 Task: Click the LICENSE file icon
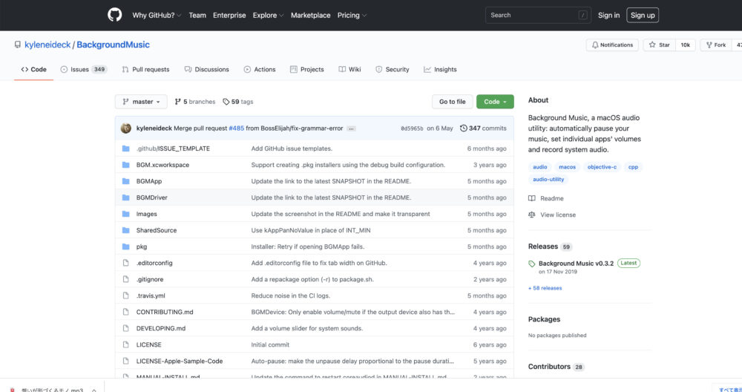[126, 344]
